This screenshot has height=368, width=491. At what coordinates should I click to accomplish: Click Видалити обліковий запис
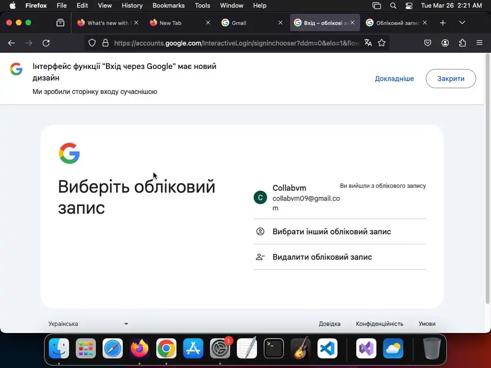tap(340, 257)
